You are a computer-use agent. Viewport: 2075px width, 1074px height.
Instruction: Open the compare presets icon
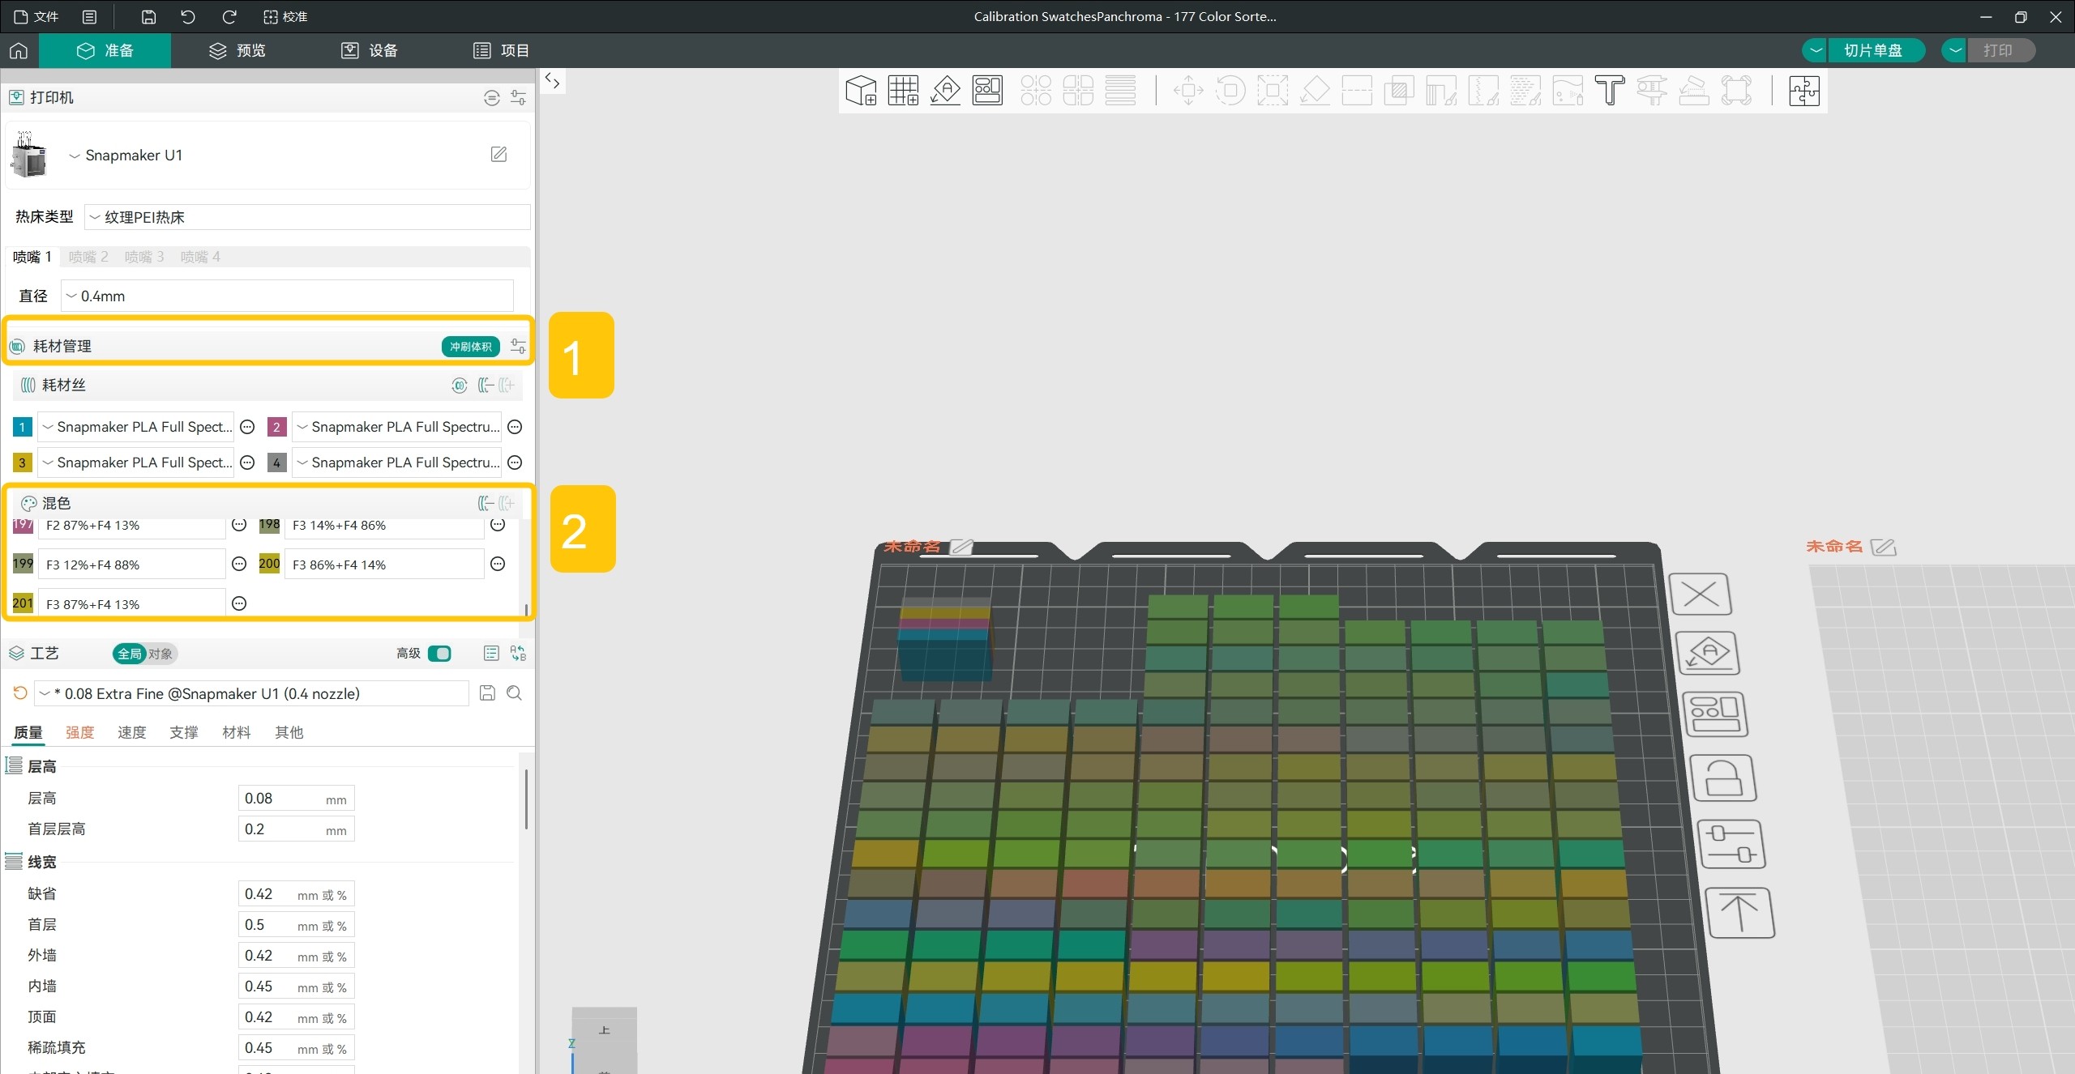518,653
